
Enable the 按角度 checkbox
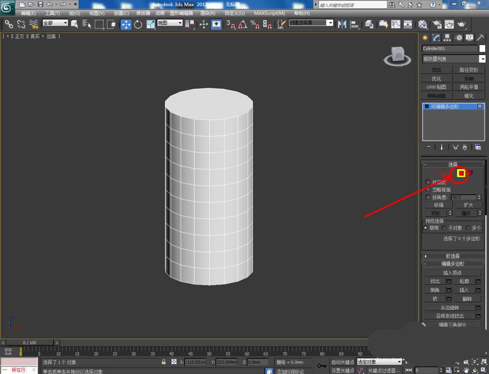pyautogui.click(x=428, y=197)
